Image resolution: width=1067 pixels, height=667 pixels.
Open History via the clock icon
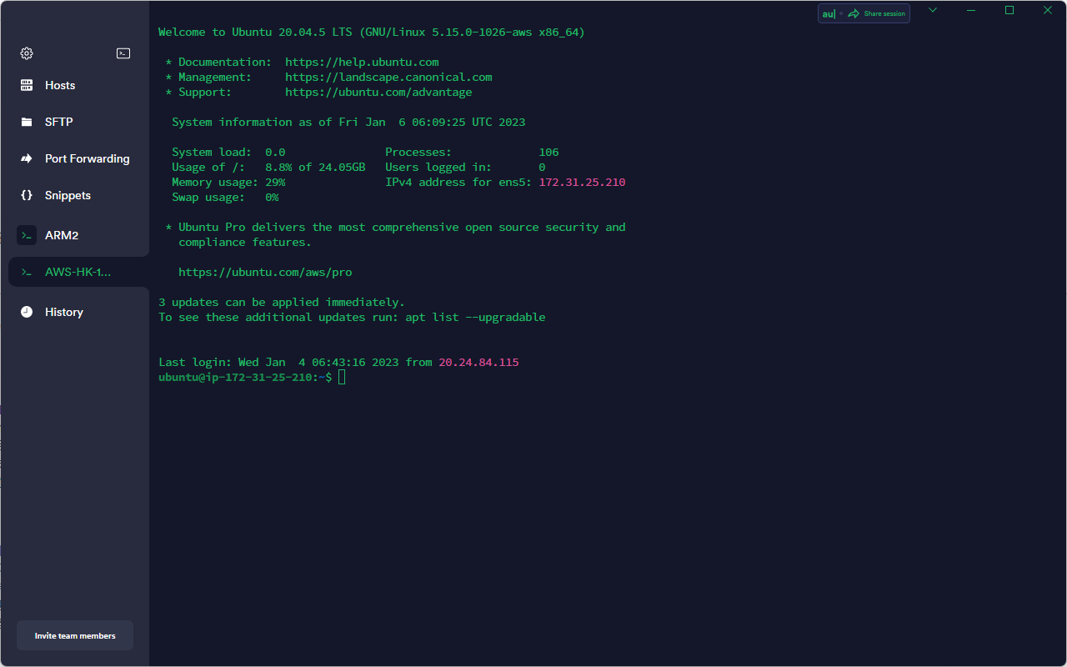27,312
